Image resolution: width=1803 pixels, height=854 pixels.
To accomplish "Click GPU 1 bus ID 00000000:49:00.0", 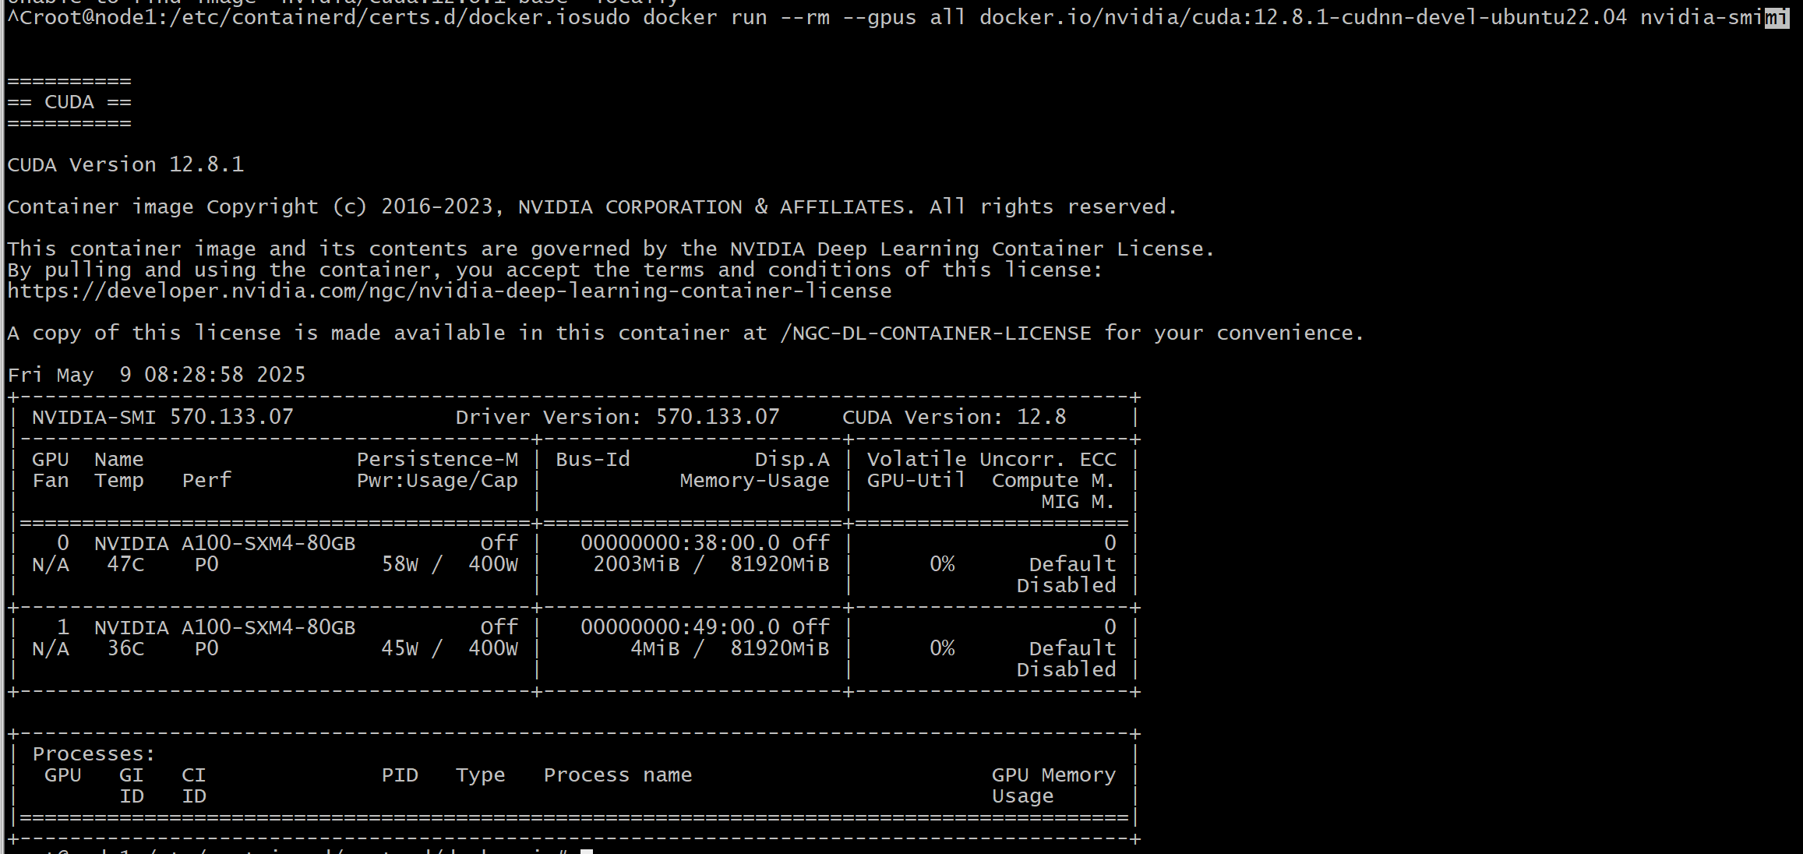I will 679,627.
